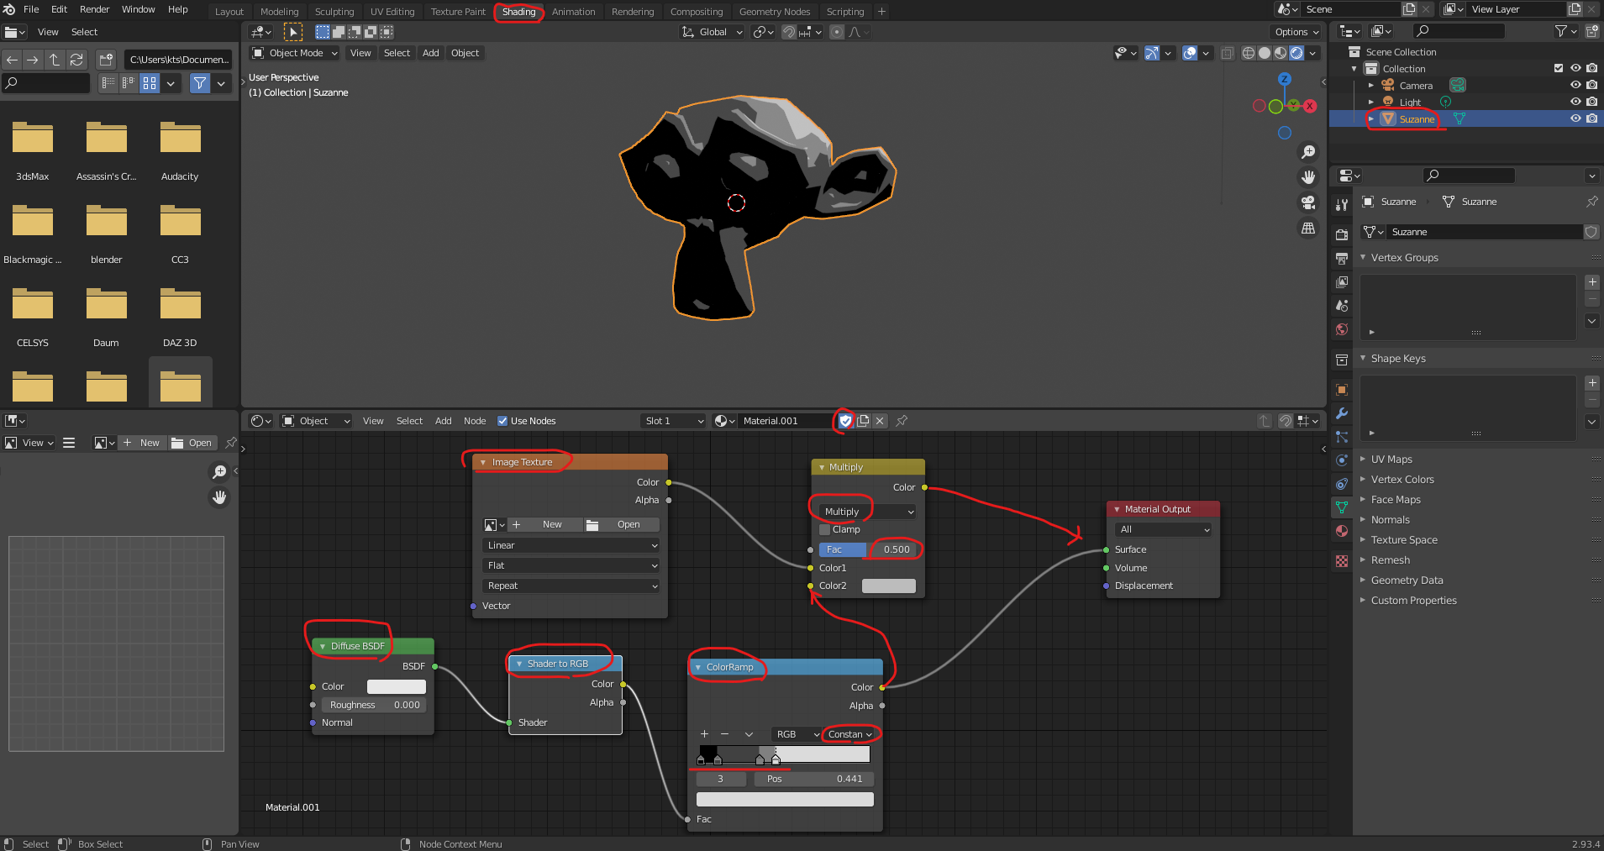Image resolution: width=1604 pixels, height=851 pixels.
Task: Open the Object Mode dropdown
Action: tap(294, 53)
